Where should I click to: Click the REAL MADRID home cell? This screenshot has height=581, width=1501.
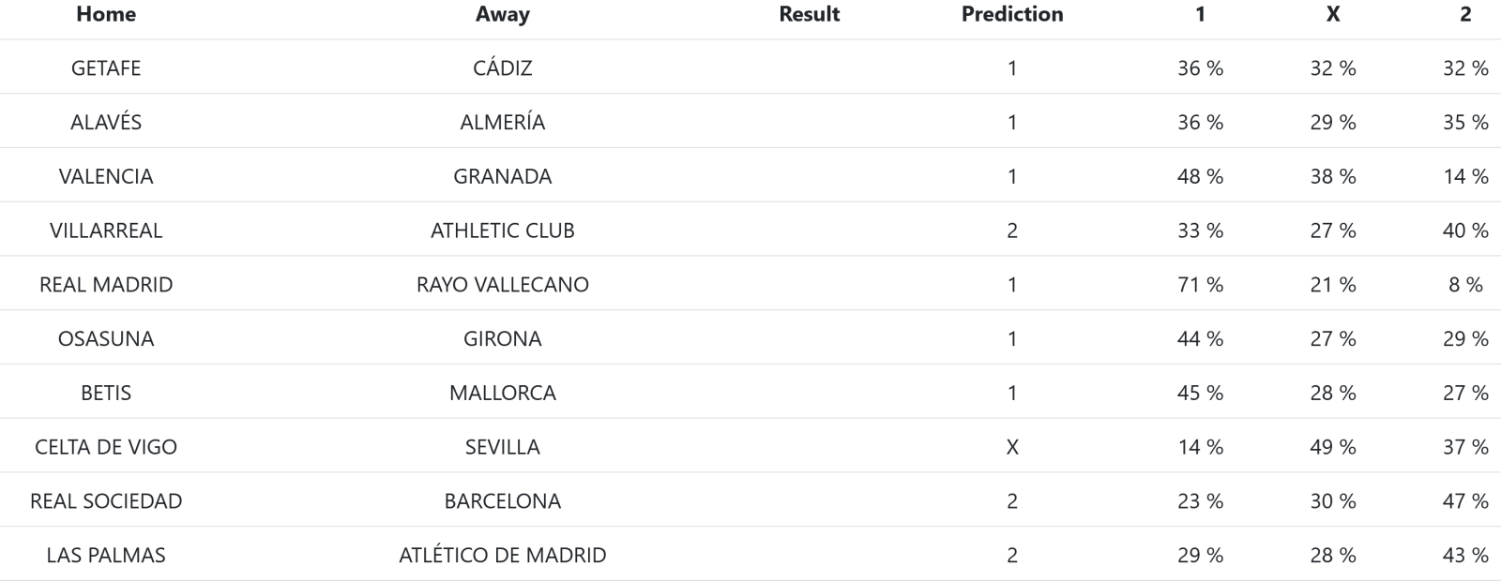coord(106,285)
